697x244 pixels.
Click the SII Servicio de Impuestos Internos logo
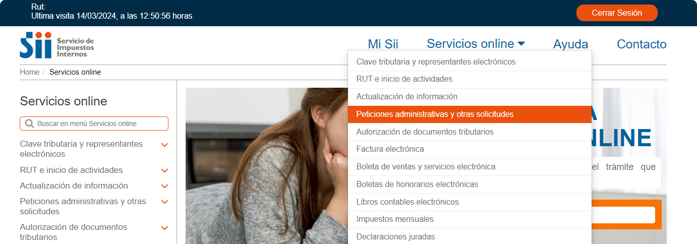click(57, 45)
